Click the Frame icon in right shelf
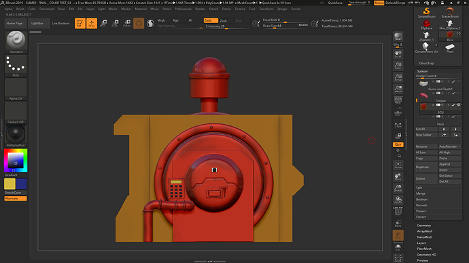This screenshot has width=469, height=263. pos(398,165)
